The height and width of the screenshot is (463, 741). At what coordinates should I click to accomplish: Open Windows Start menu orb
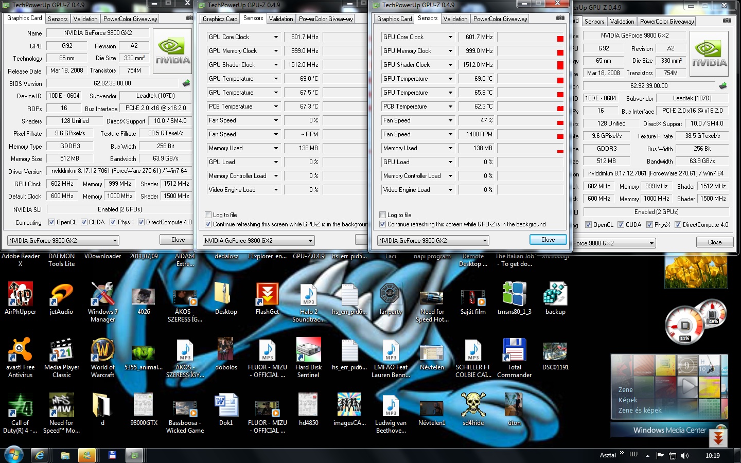14,455
